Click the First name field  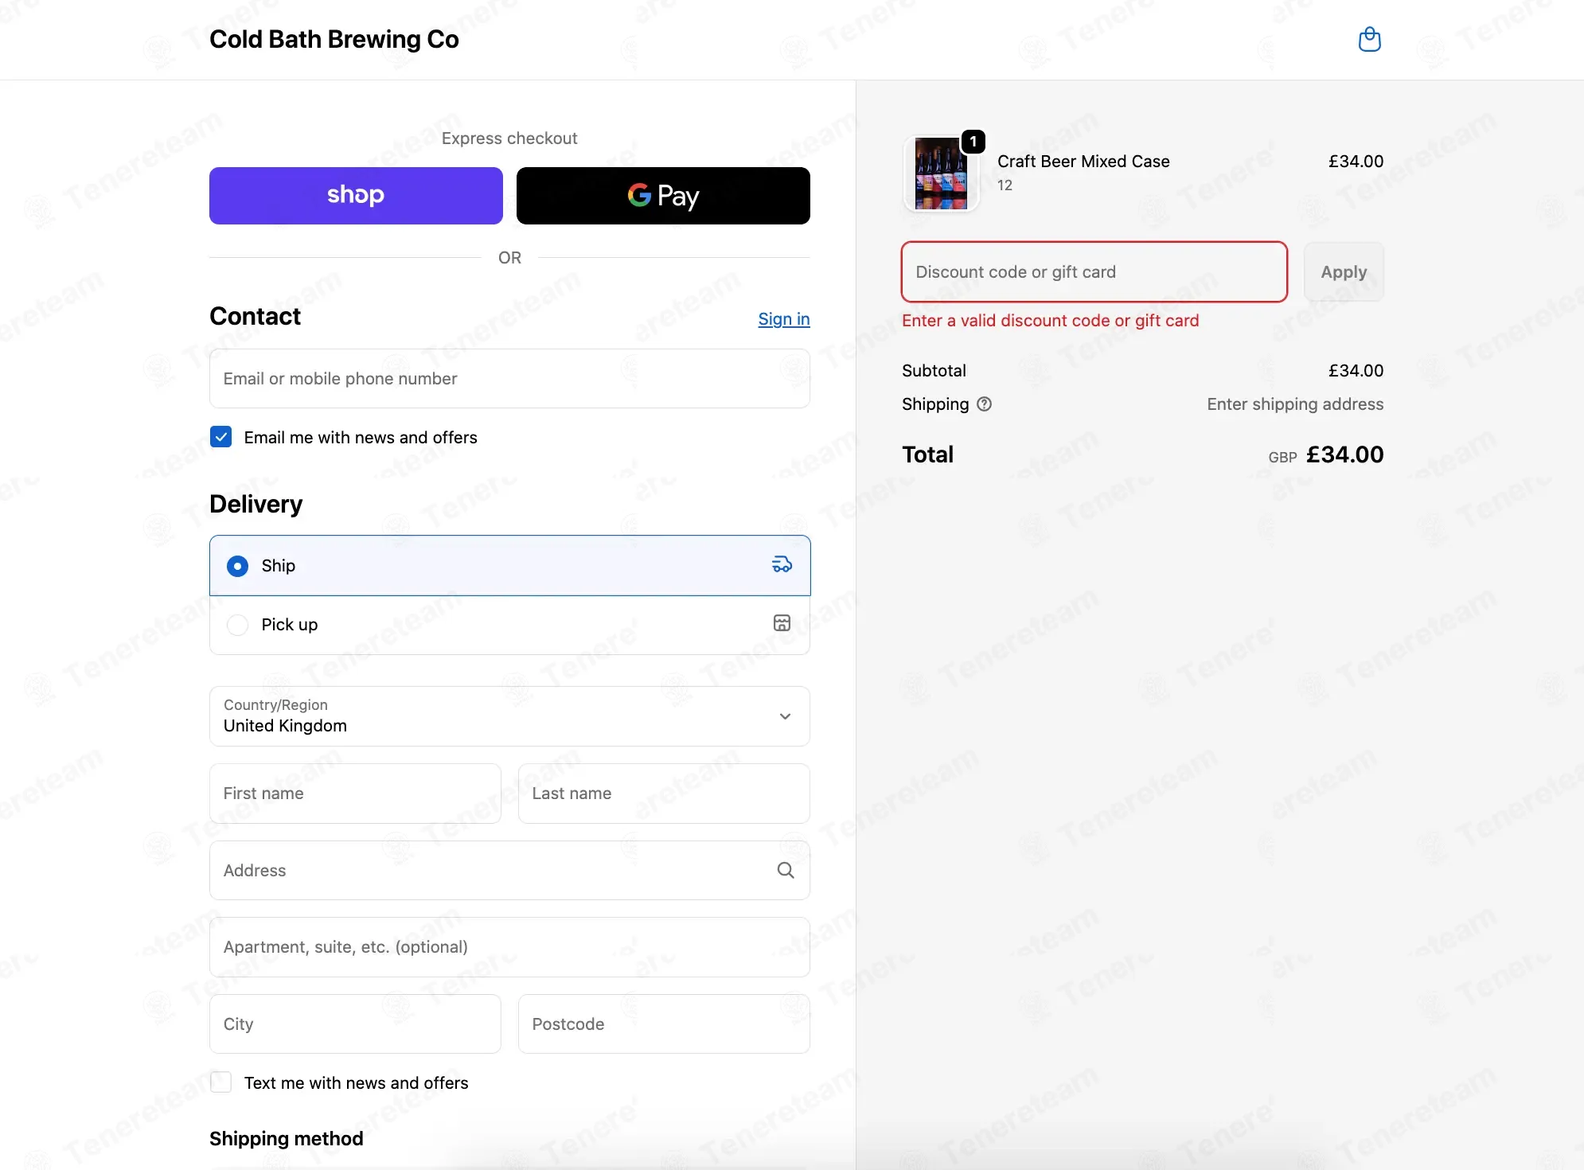click(355, 794)
